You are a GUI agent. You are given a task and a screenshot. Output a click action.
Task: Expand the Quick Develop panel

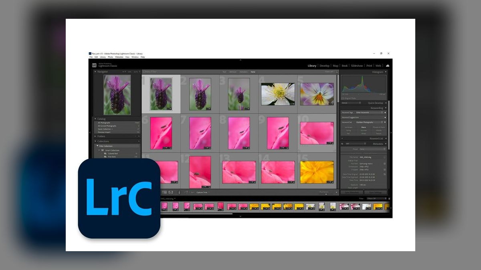click(386, 103)
